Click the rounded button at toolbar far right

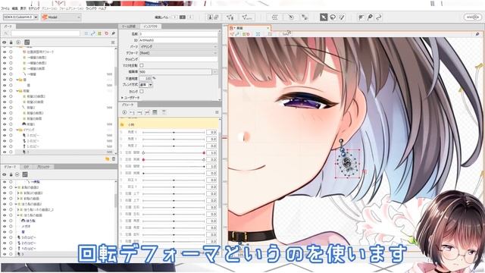tap(472, 17)
